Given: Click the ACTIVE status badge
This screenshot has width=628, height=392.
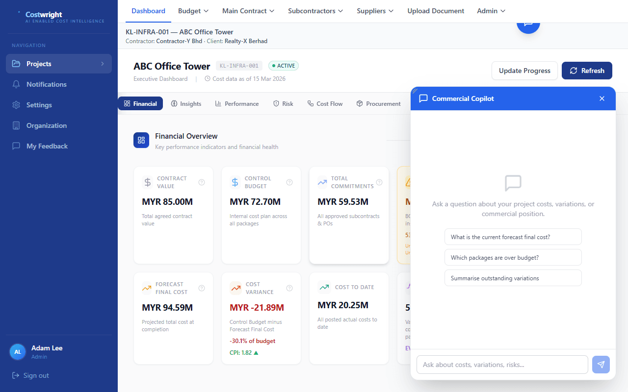Looking at the screenshot, I should [x=284, y=66].
